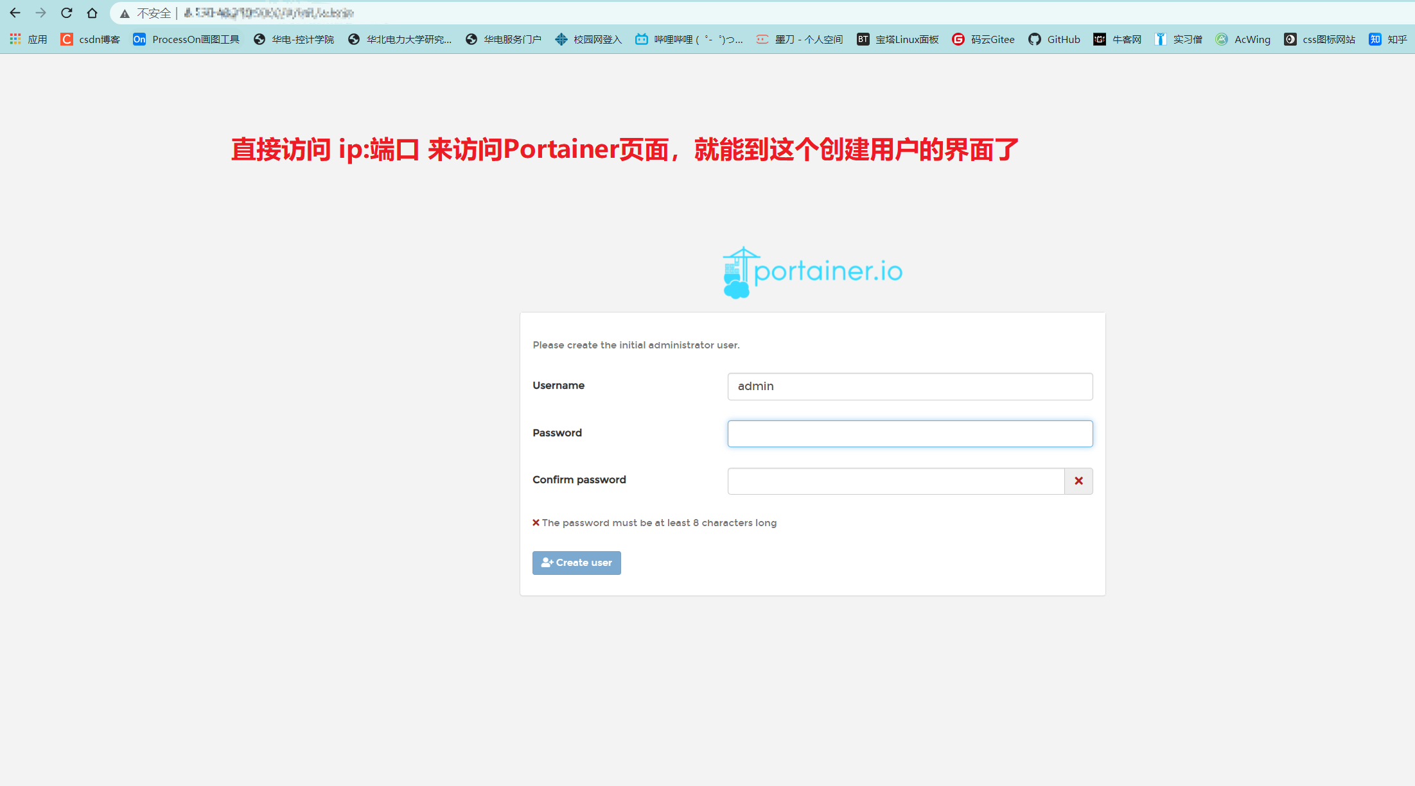1415x786 pixels.
Task: Open the 校园网登入 bookmark
Action: click(588, 39)
